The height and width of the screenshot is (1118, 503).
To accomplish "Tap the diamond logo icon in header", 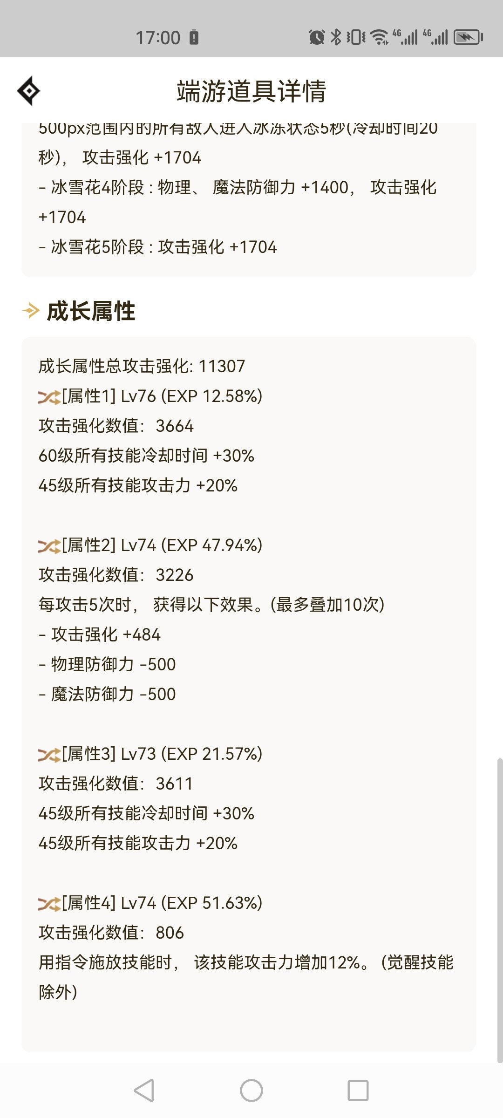I will click(28, 91).
